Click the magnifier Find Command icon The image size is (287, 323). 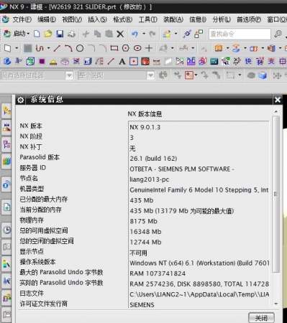point(278,34)
